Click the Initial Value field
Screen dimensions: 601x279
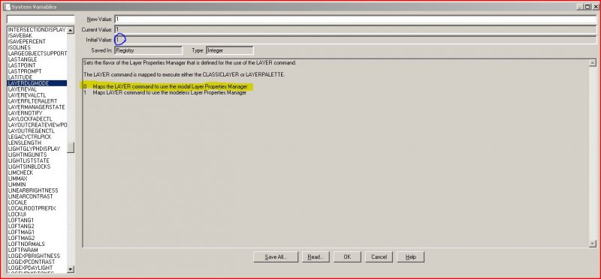[355, 40]
